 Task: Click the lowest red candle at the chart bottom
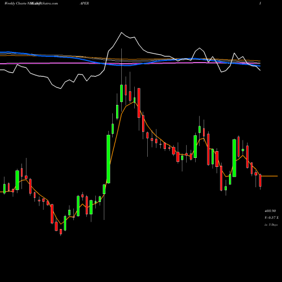point(61,232)
